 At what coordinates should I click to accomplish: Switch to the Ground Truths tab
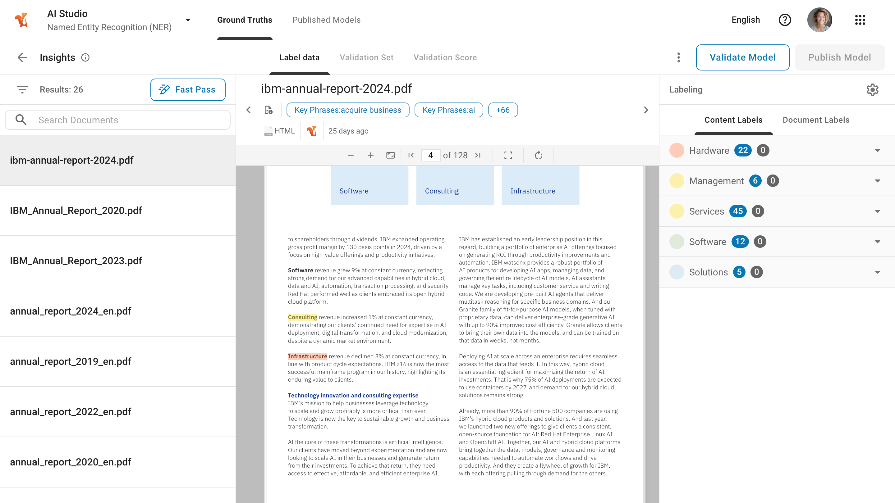245,20
